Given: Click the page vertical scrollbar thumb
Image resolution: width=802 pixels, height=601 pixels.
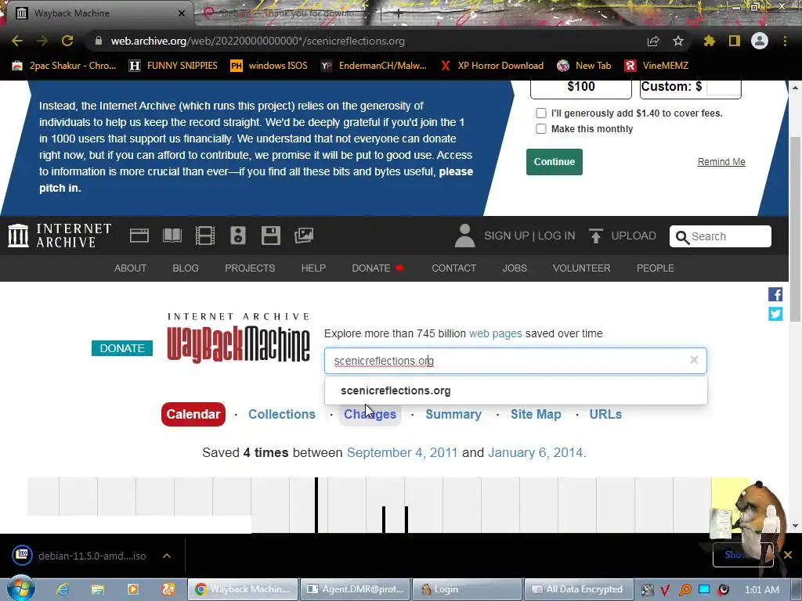Looking at the screenshot, I should (795, 230).
